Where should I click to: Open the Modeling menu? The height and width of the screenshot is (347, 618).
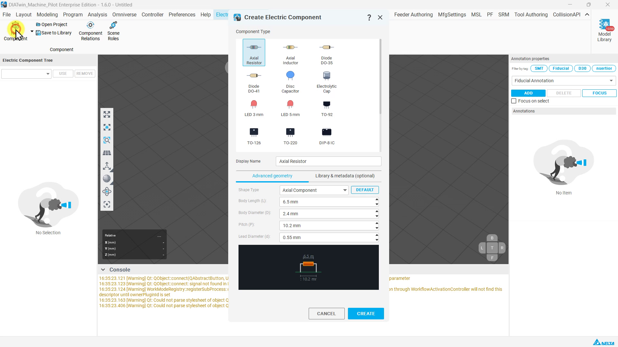coord(47,14)
